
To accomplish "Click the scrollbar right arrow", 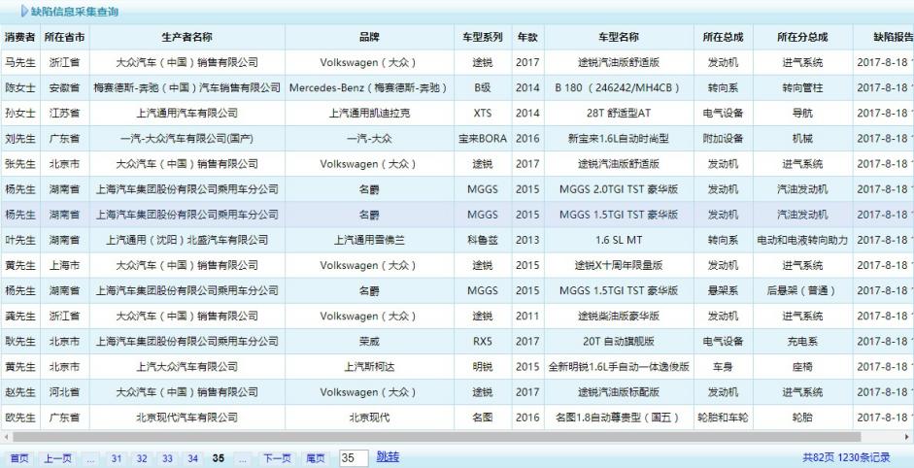I will pos(907,437).
